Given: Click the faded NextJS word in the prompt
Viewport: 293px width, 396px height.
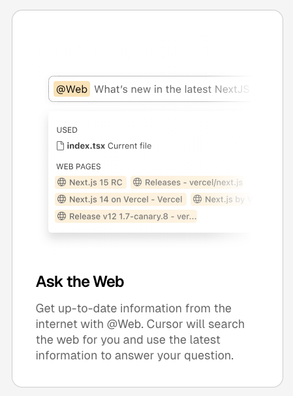Looking at the screenshot, I should [232, 89].
